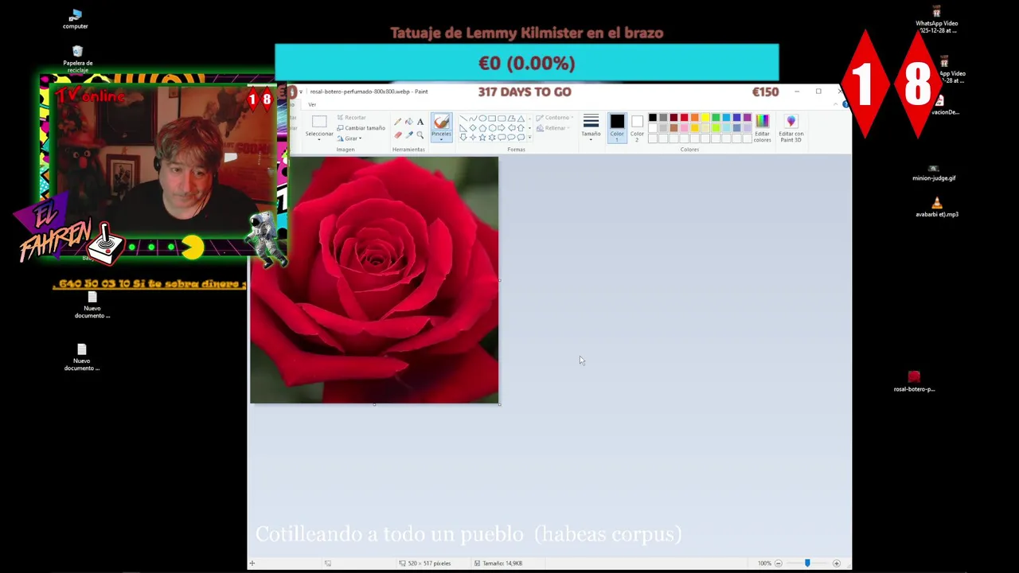Click zoom out minus button

point(779,563)
